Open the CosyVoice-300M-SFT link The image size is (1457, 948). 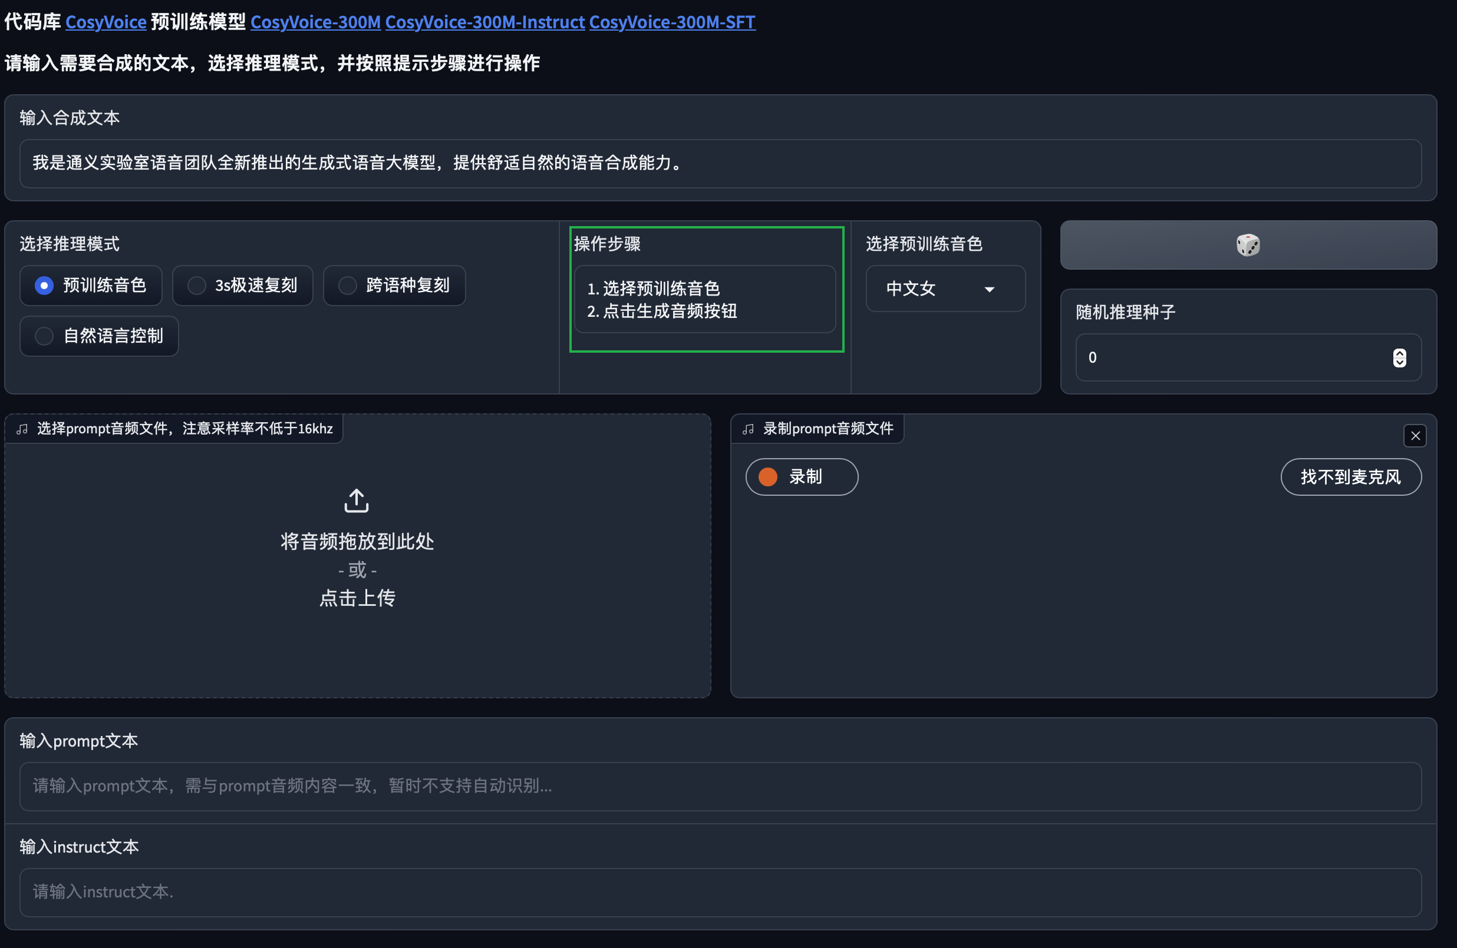pos(672,22)
